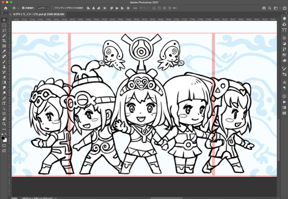Reset default foreground and background colors
This screenshot has height=199, width=288.
[2, 134]
